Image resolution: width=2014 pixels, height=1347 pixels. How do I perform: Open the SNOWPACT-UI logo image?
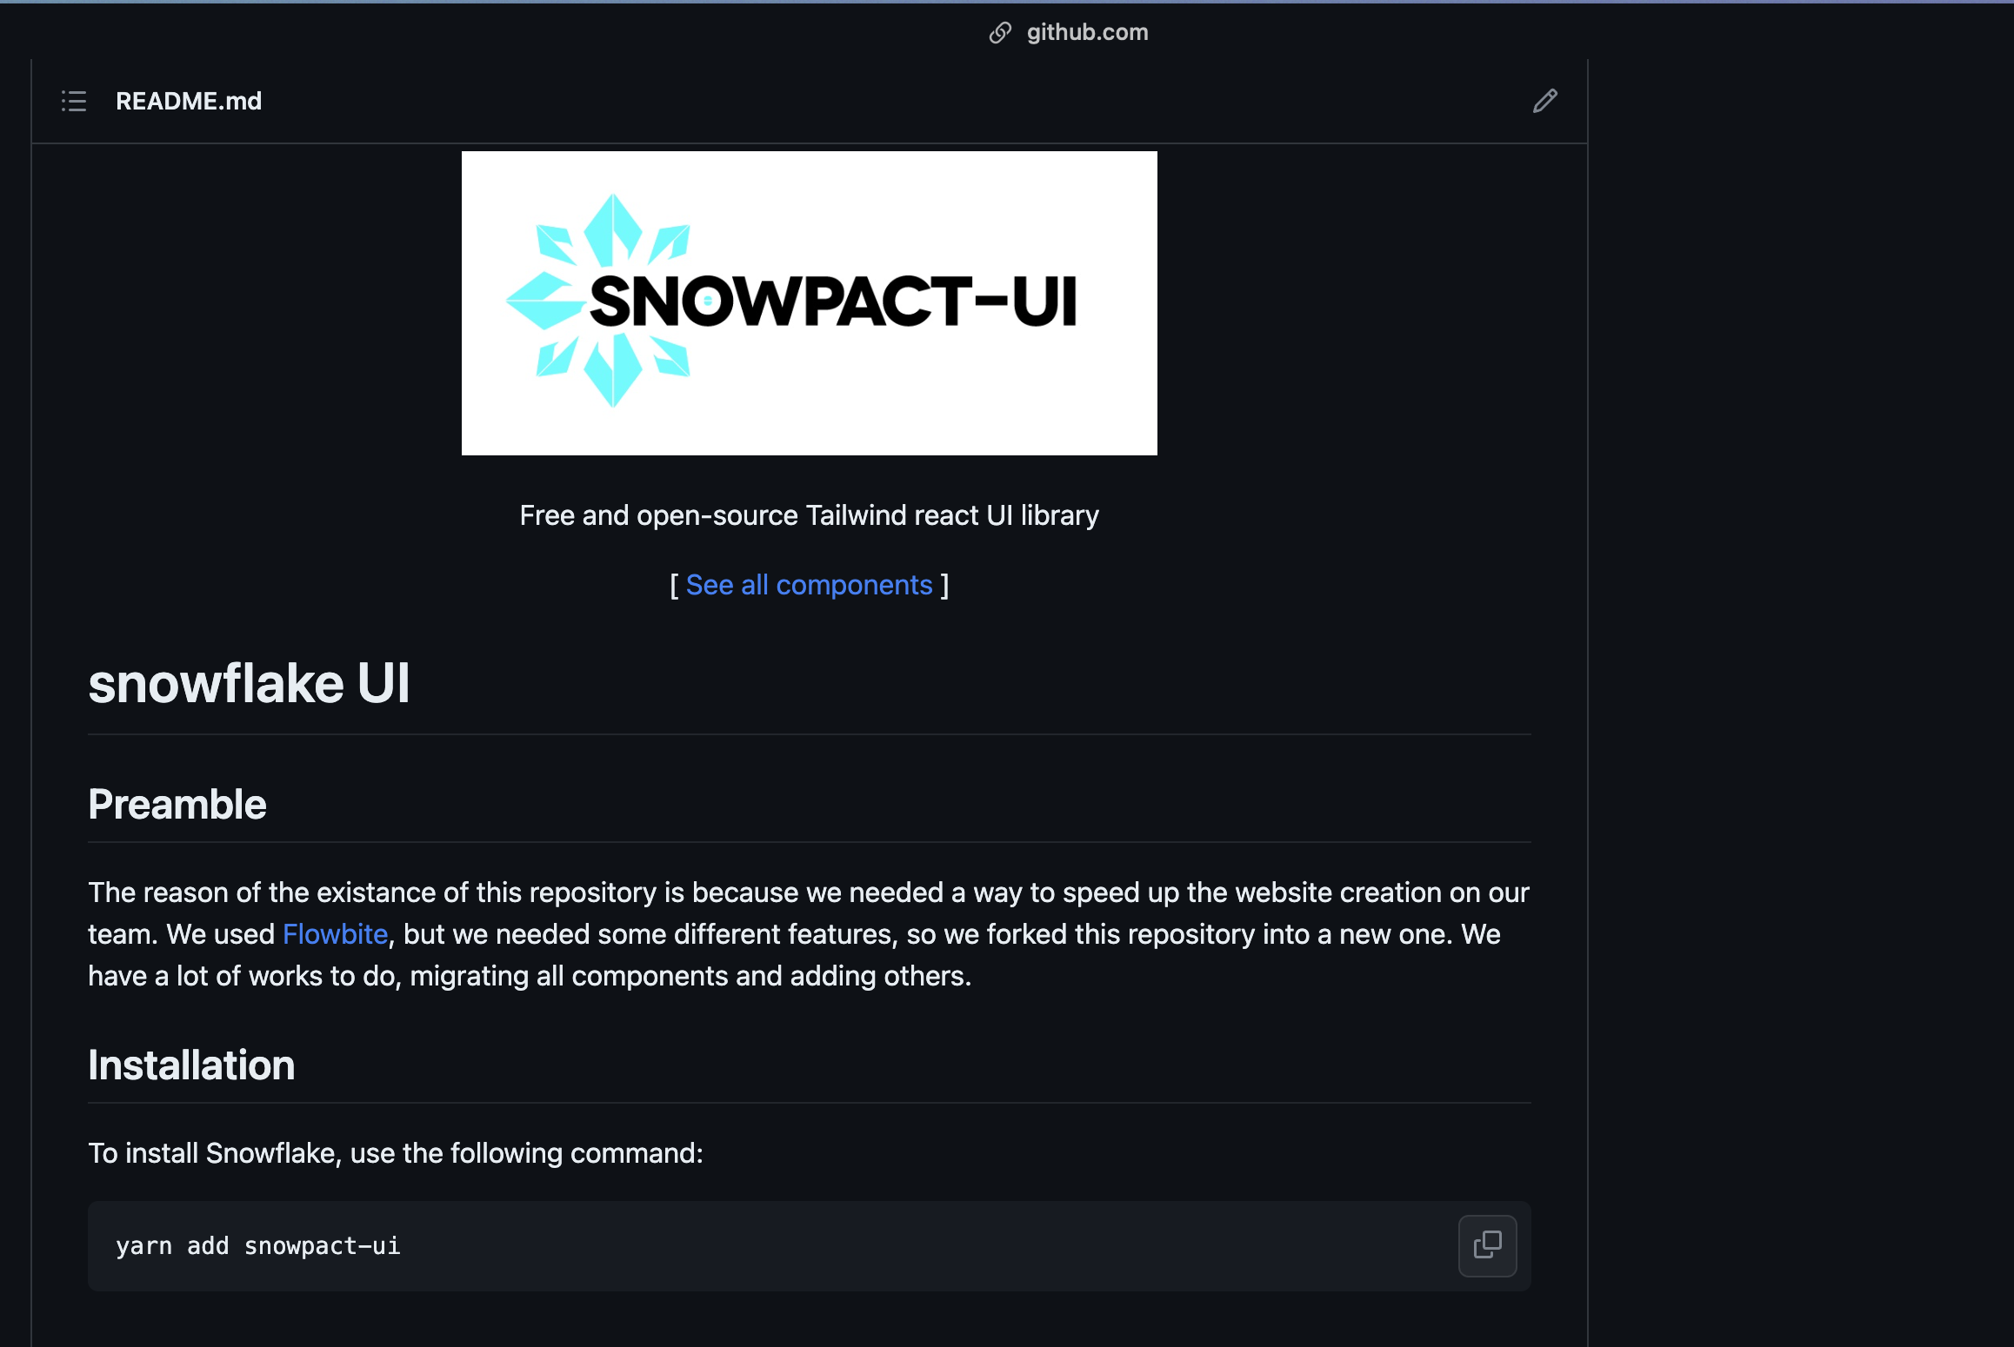tap(810, 302)
